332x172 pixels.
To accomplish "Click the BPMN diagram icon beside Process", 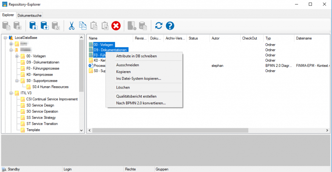I will click(91, 66).
